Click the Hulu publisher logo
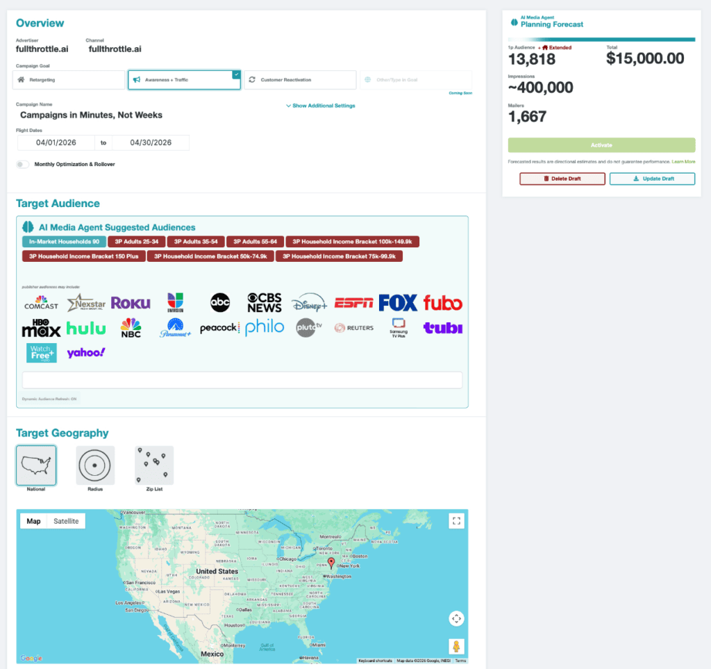The width and height of the screenshot is (711, 669). pyautogui.click(x=86, y=329)
